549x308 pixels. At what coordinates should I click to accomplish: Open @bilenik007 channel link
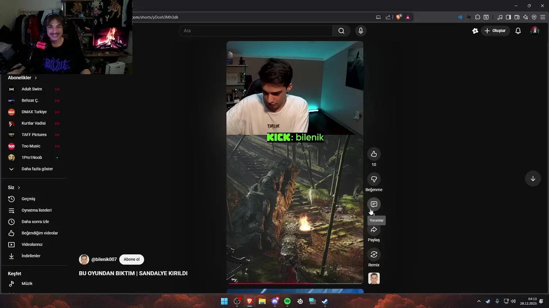(x=104, y=260)
